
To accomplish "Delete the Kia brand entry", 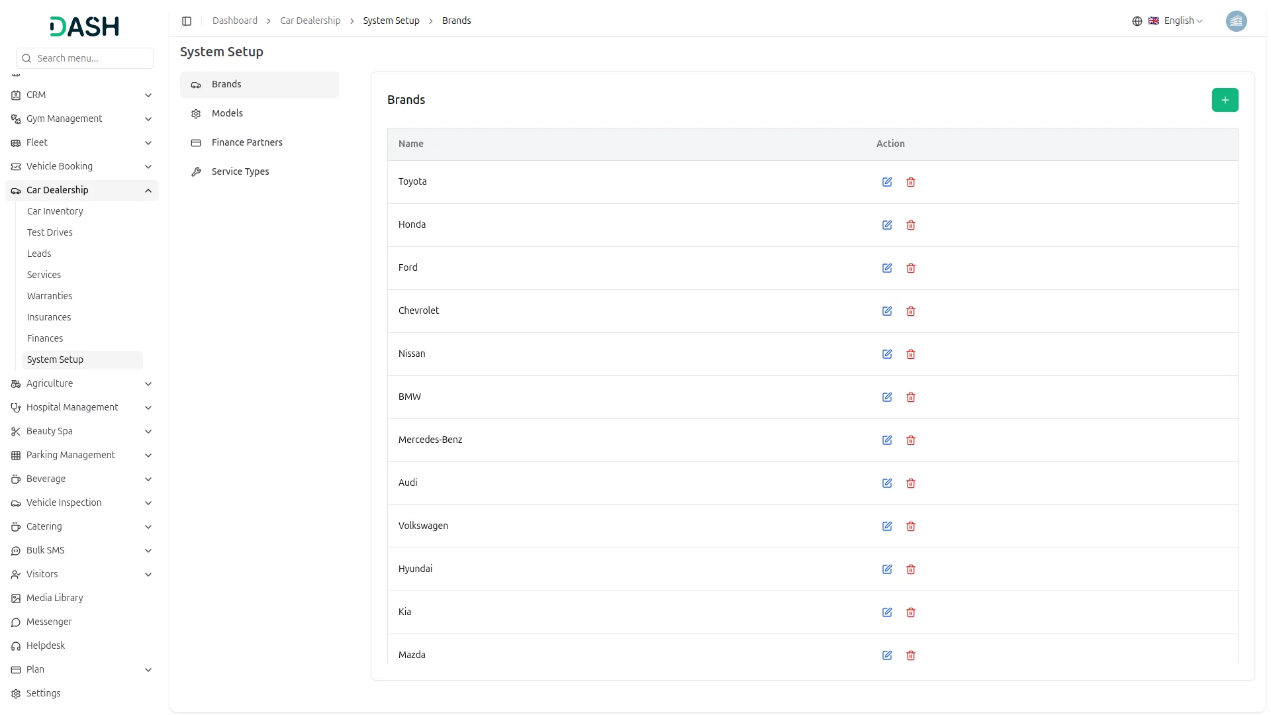I will click(911, 612).
